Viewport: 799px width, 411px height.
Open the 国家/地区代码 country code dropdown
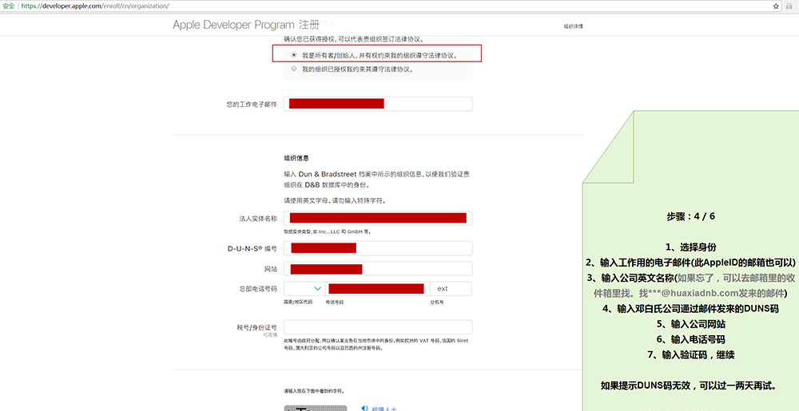(x=304, y=289)
